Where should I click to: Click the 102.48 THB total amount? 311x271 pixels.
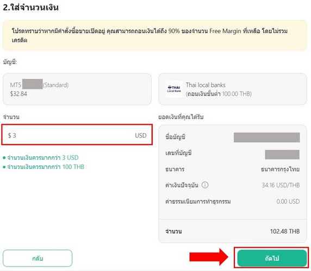click(x=284, y=231)
